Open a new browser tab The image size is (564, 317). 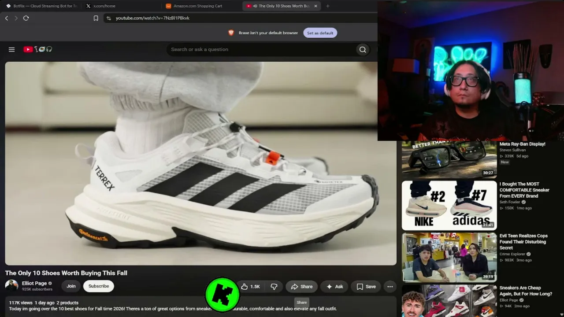point(327,6)
